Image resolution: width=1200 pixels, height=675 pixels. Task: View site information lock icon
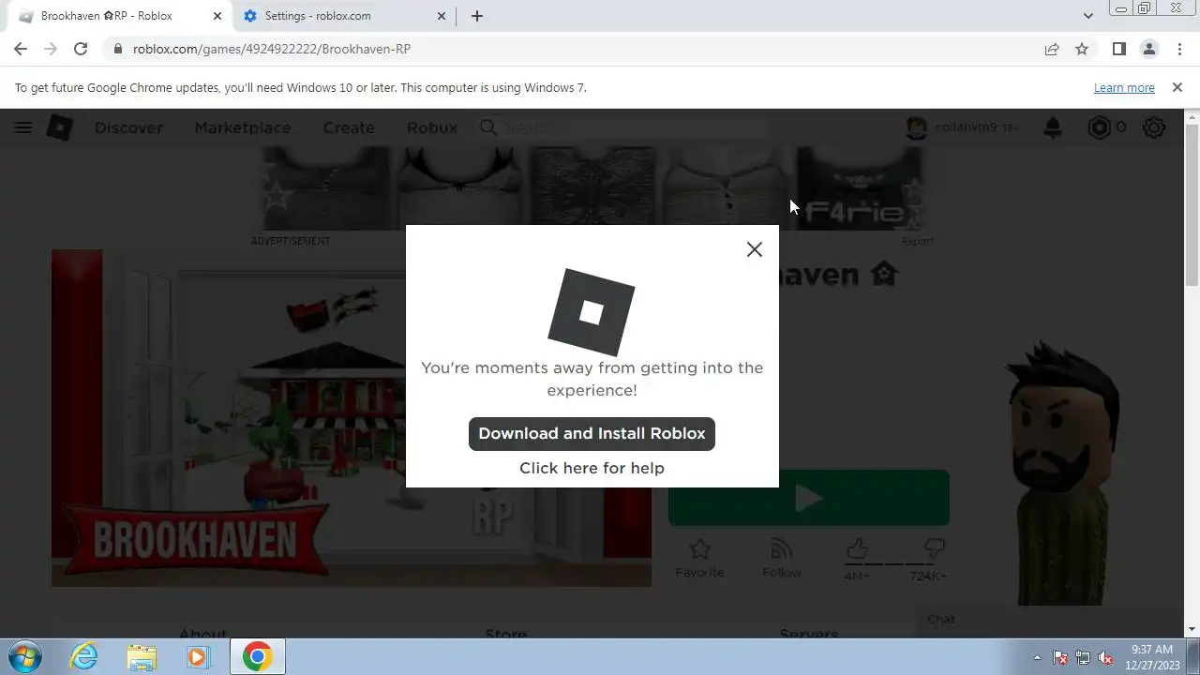pos(117,49)
